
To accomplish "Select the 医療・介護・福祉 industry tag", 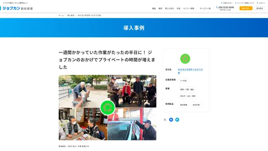I will pos(187,89).
